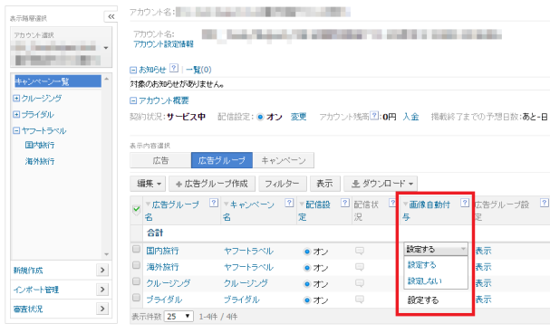Click arrow icon next to 審査状況
The image size is (550, 333).
tap(102, 309)
